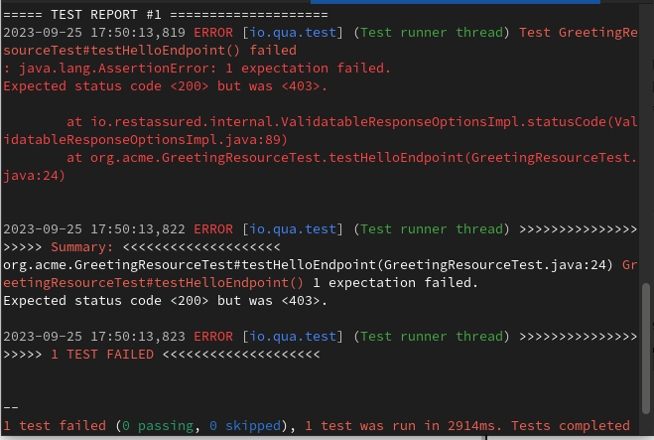
Task: Click the TEST REPORT #1 header line
Action: tap(165, 15)
